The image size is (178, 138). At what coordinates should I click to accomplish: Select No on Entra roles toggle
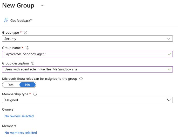[x=28, y=85]
